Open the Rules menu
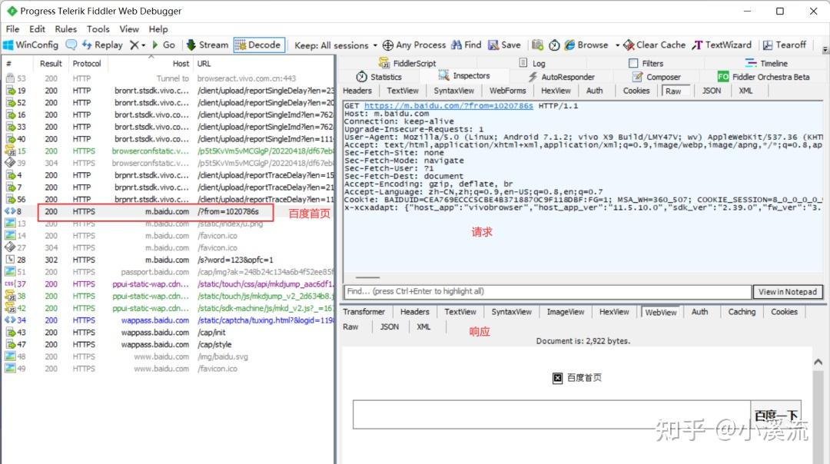This screenshot has width=830, height=464. [65, 29]
